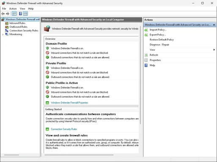Click Authenticate communications between computers heading
217x162 pixels.
click(x=81, y=114)
